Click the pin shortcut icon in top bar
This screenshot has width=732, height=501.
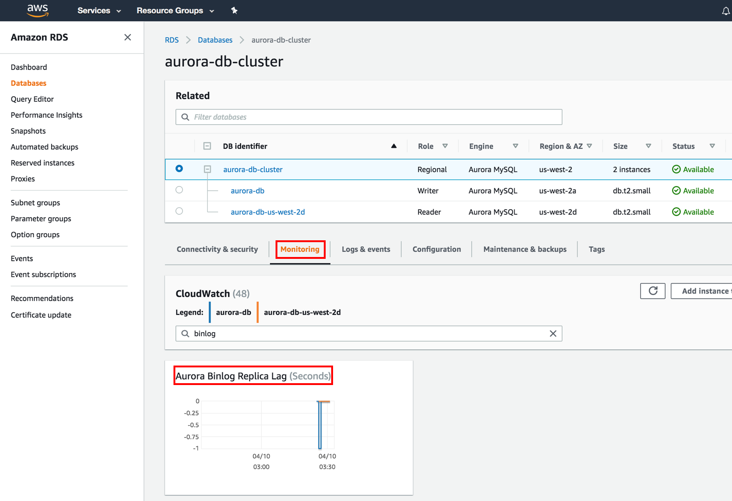[x=234, y=10]
